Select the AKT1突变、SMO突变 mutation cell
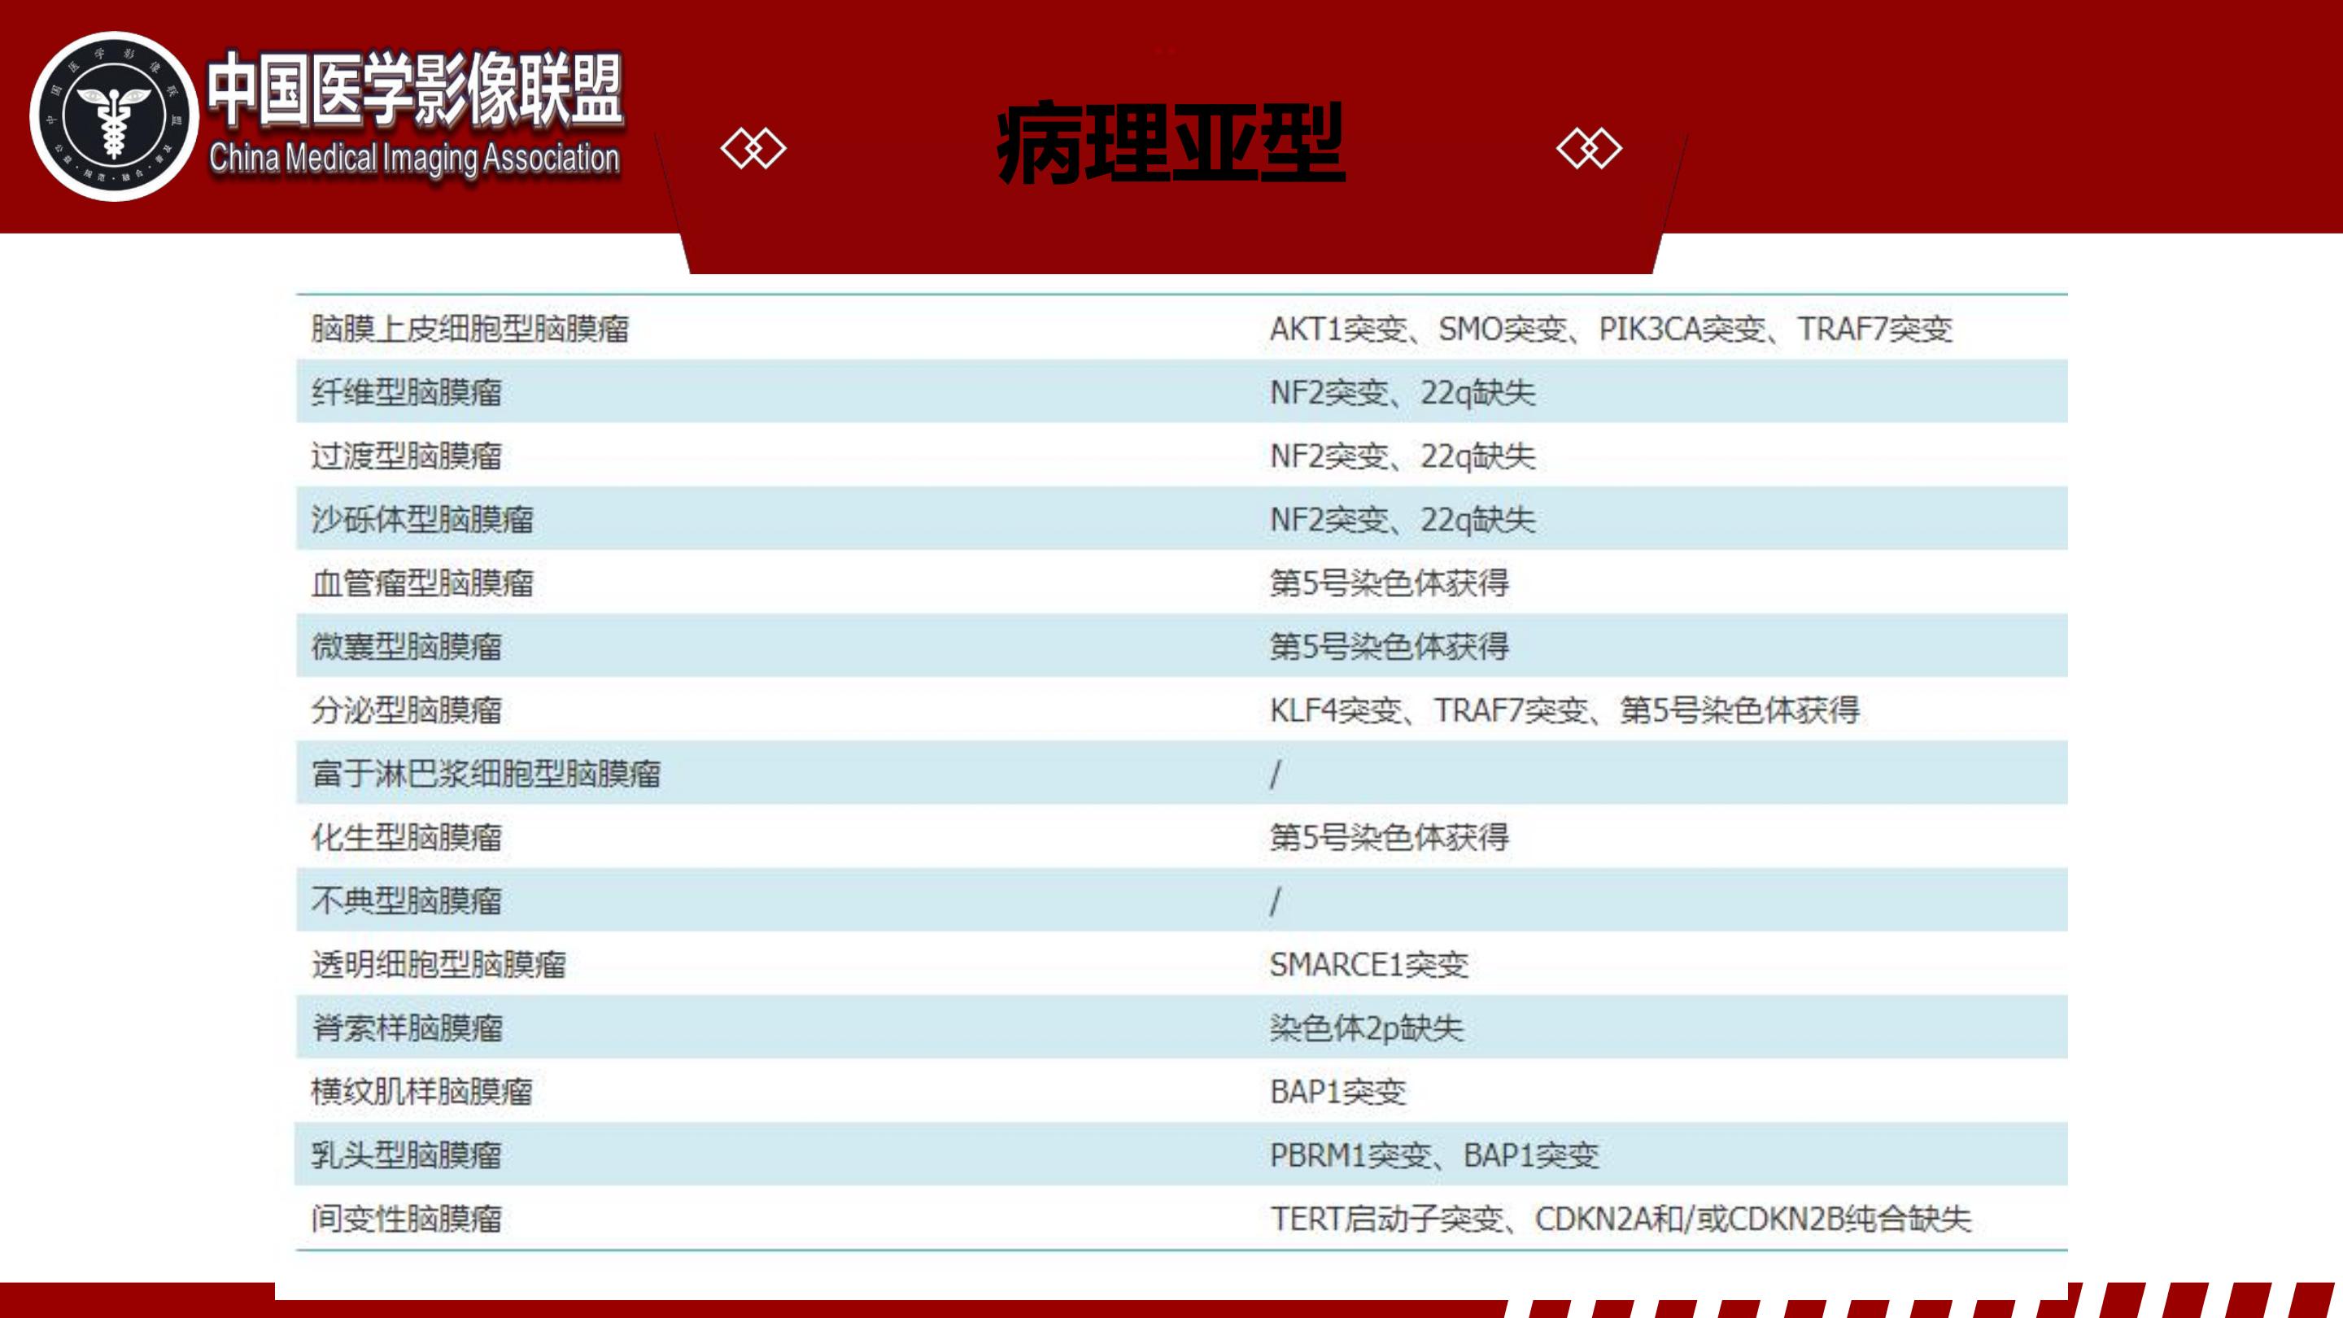This screenshot has height=1318, width=2343. 1611,329
